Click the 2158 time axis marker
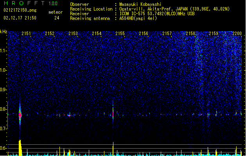The height and width of the screenshot is (156, 246). pyautogui.click(x=190, y=34)
